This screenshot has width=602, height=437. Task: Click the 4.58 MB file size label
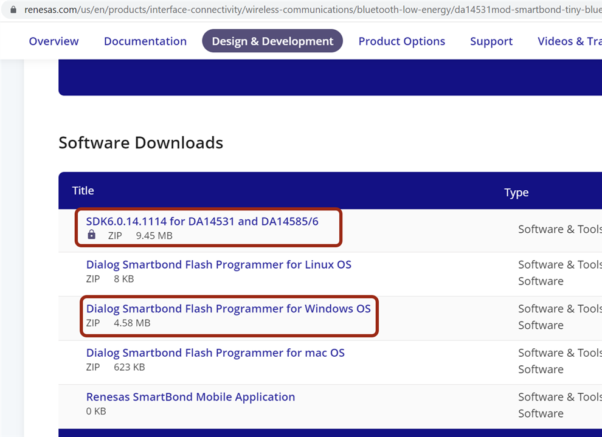(132, 323)
